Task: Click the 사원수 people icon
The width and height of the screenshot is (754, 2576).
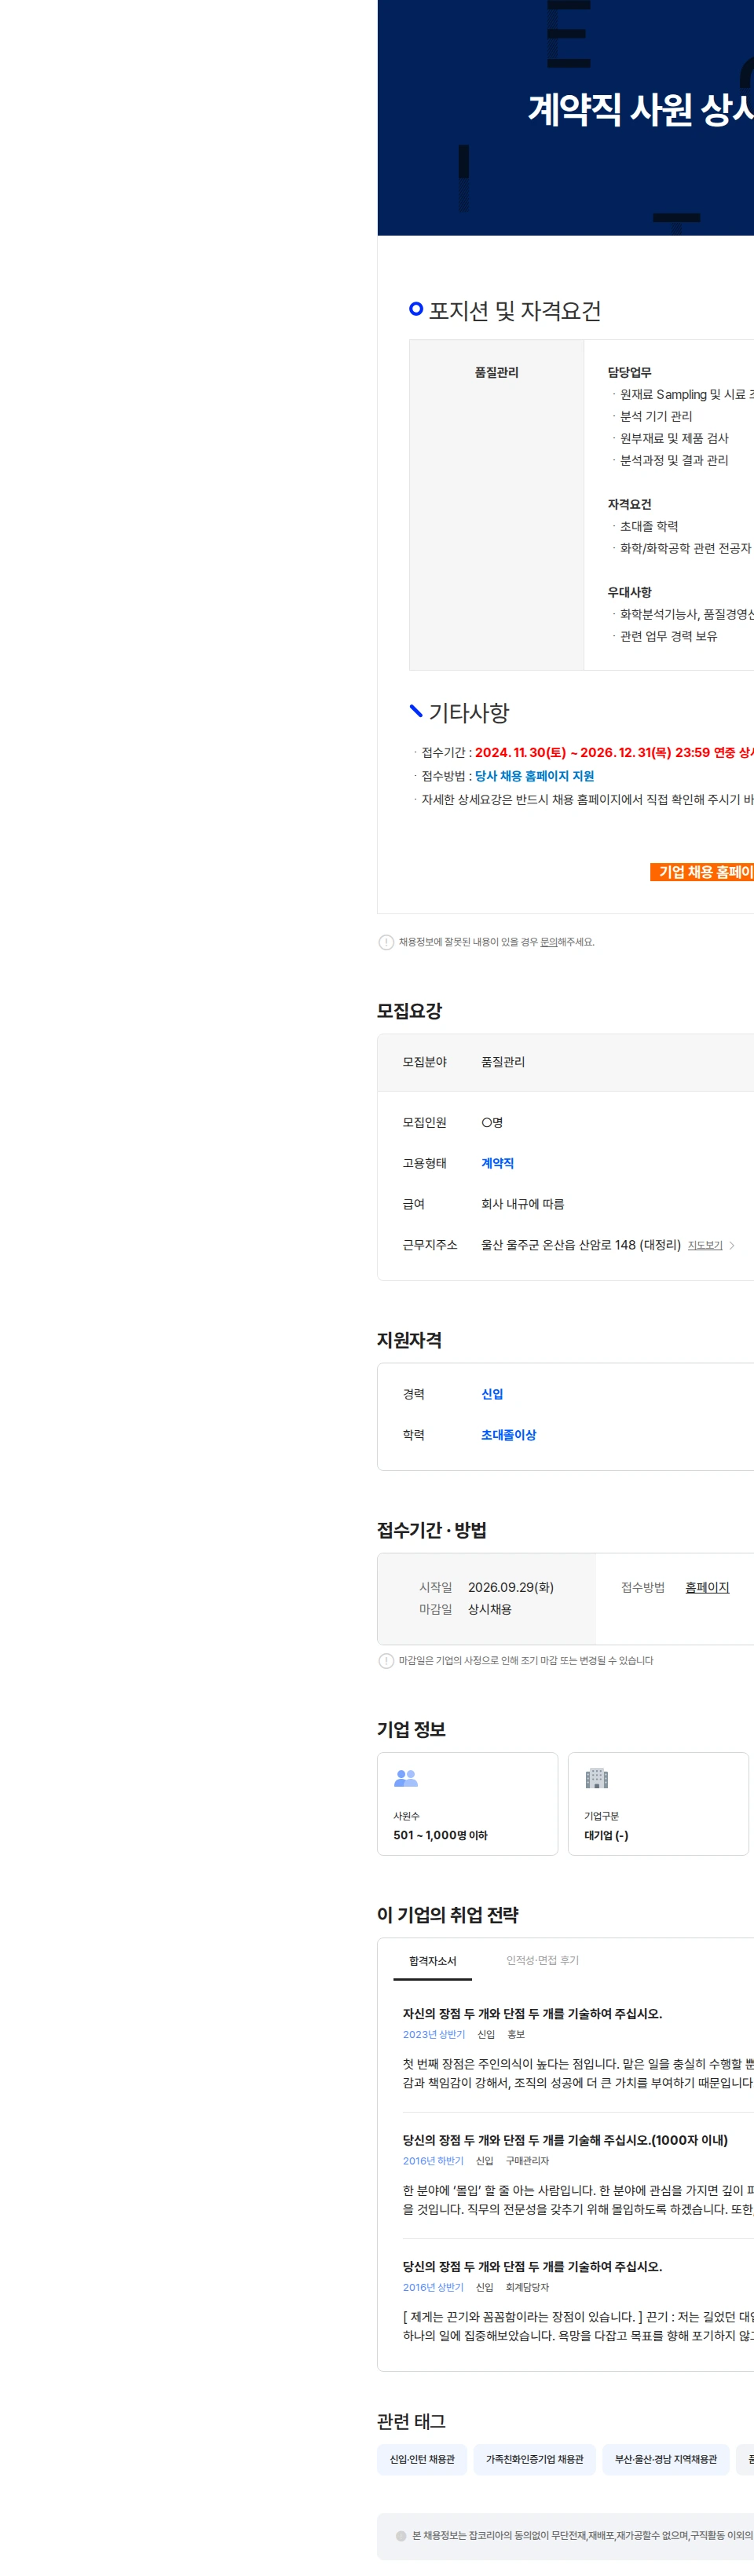Action: (406, 1778)
